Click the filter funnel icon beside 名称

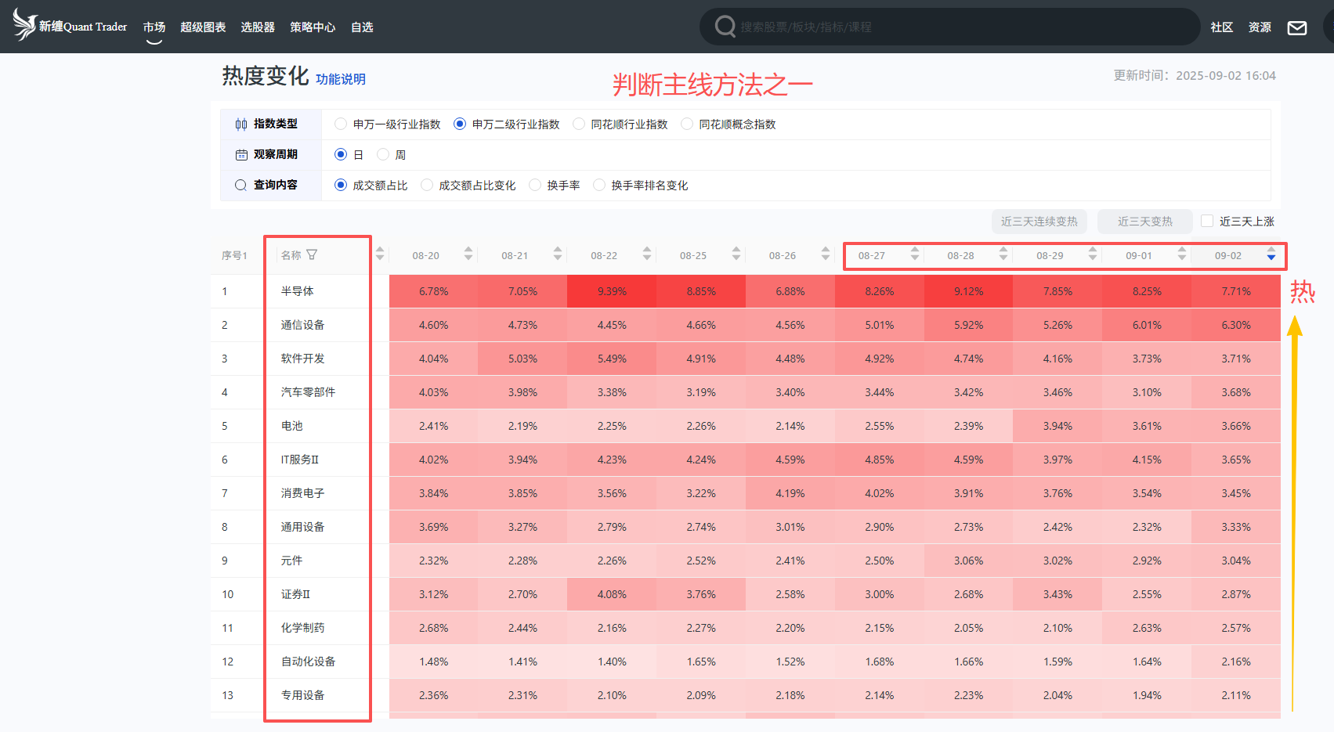[312, 254]
